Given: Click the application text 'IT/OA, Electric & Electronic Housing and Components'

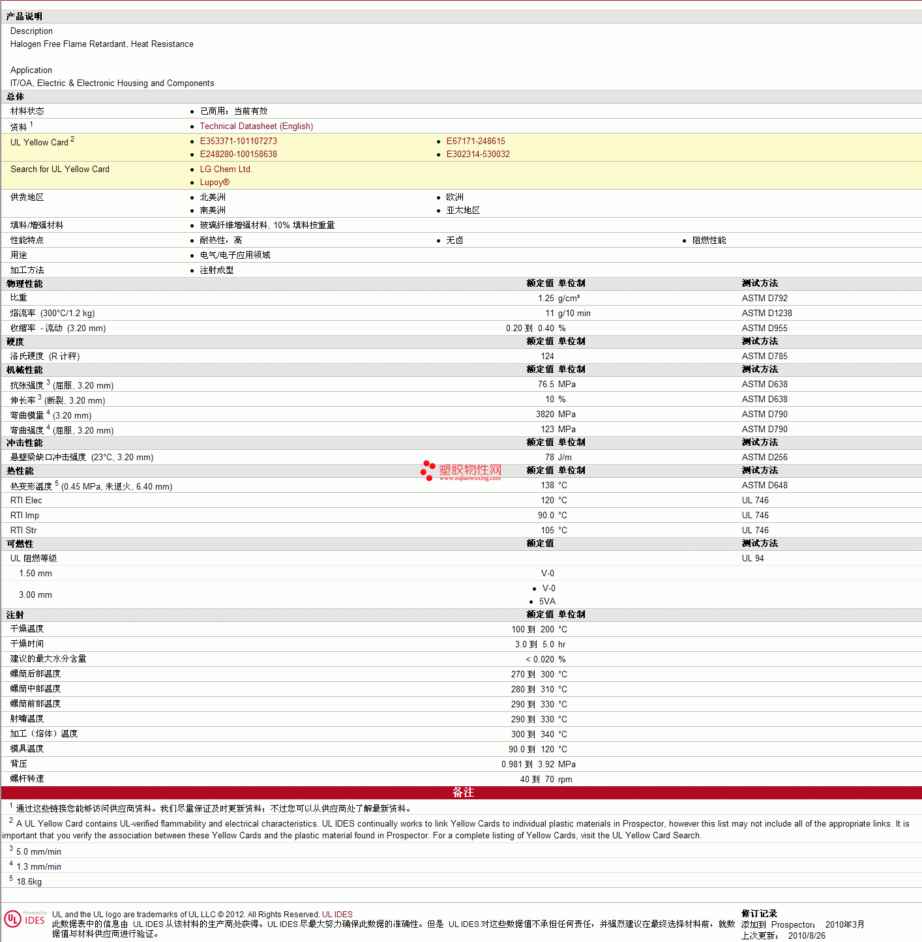Looking at the screenshot, I should (112, 83).
